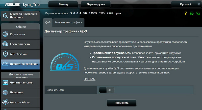Image resolution: width=202 pixels, height=110 pixels.
Task: Switch to Мониторинг трафика tab
Action: point(69,22)
